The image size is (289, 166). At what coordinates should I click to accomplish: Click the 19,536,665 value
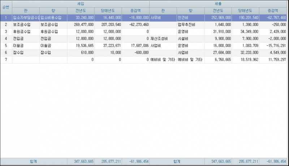85,45
